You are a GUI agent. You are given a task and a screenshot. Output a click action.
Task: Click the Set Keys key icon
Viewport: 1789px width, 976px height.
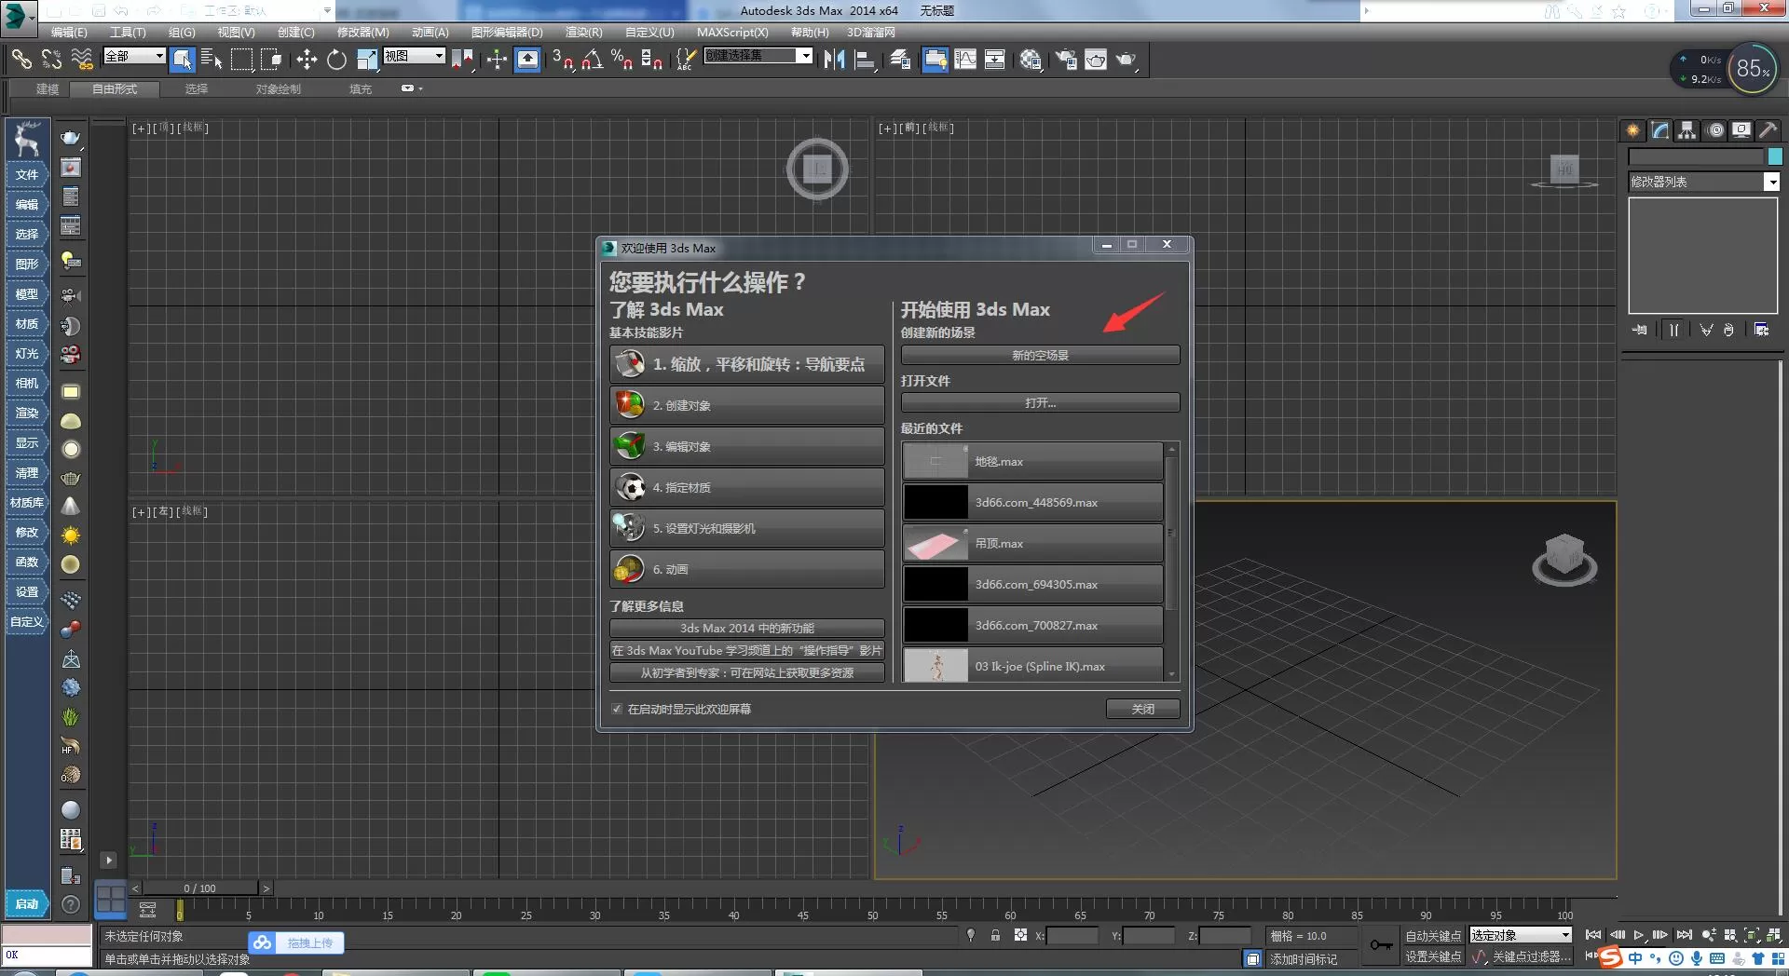click(1381, 946)
